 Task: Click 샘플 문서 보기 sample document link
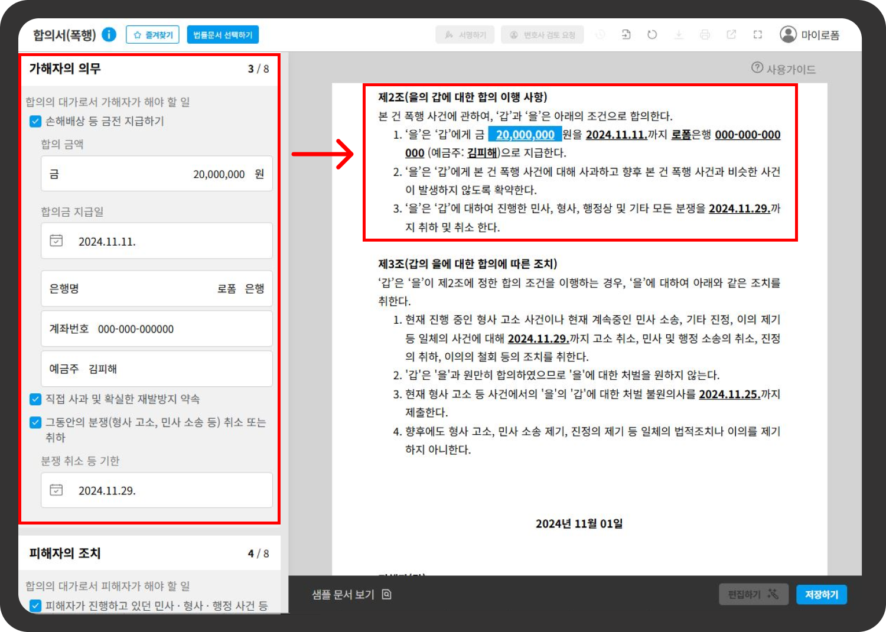pyautogui.click(x=343, y=594)
